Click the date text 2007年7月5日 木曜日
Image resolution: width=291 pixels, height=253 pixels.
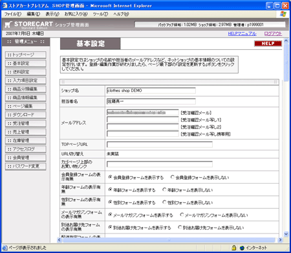(x=25, y=34)
